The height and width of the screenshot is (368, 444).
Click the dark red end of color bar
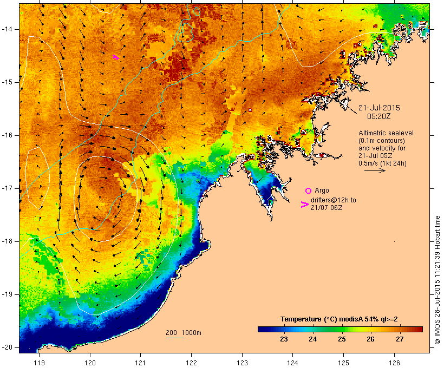(x=420, y=329)
